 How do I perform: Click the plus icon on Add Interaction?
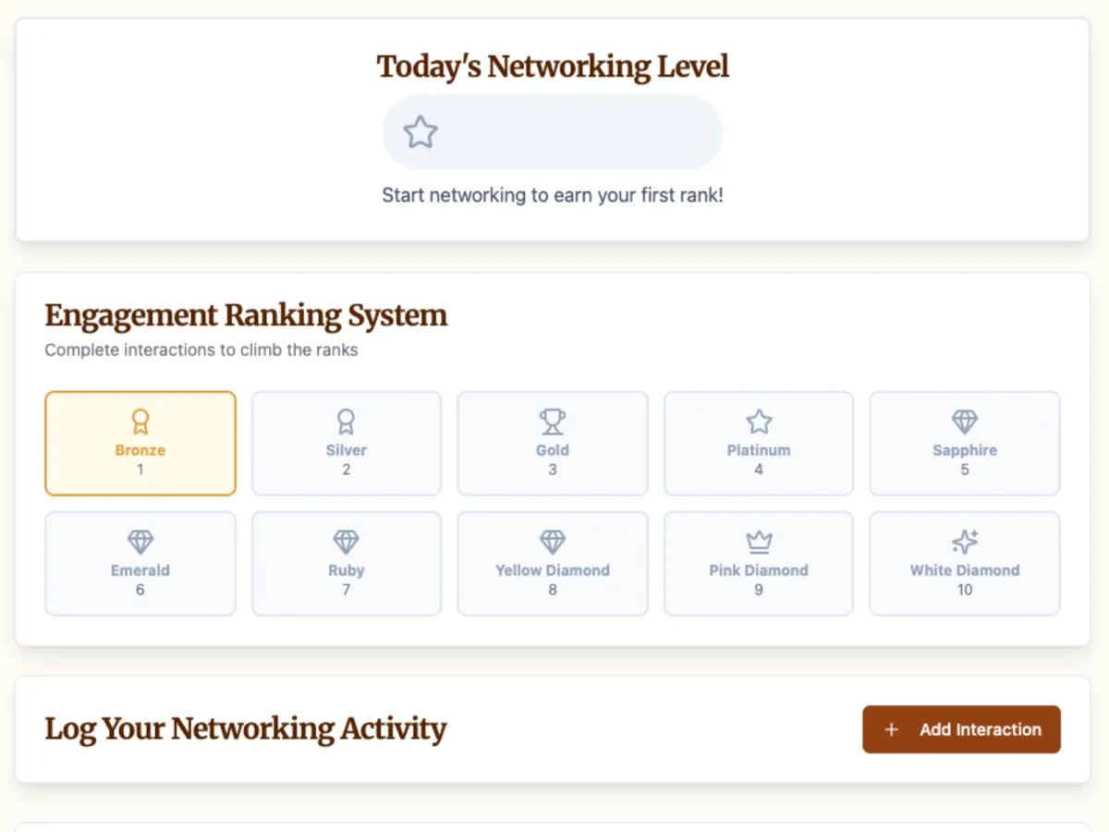click(892, 729)
